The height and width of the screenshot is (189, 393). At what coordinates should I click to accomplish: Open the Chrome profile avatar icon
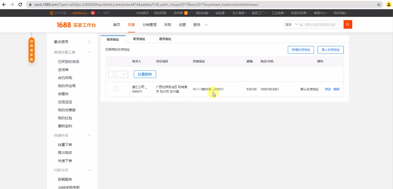point(388,4)
